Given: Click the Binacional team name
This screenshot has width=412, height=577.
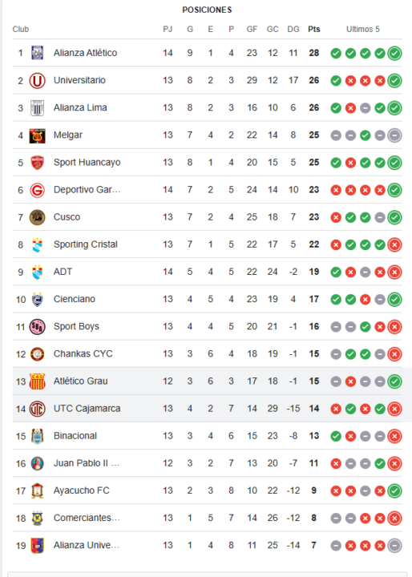Looking at the screenshot, I should pos(75,436).
